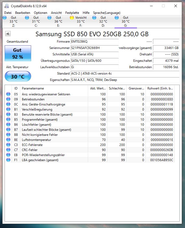Image resolution: width=185 pixels, height=228 pixels.
Task: Click the Gut 92 % health status button
Action: point(18,53)
